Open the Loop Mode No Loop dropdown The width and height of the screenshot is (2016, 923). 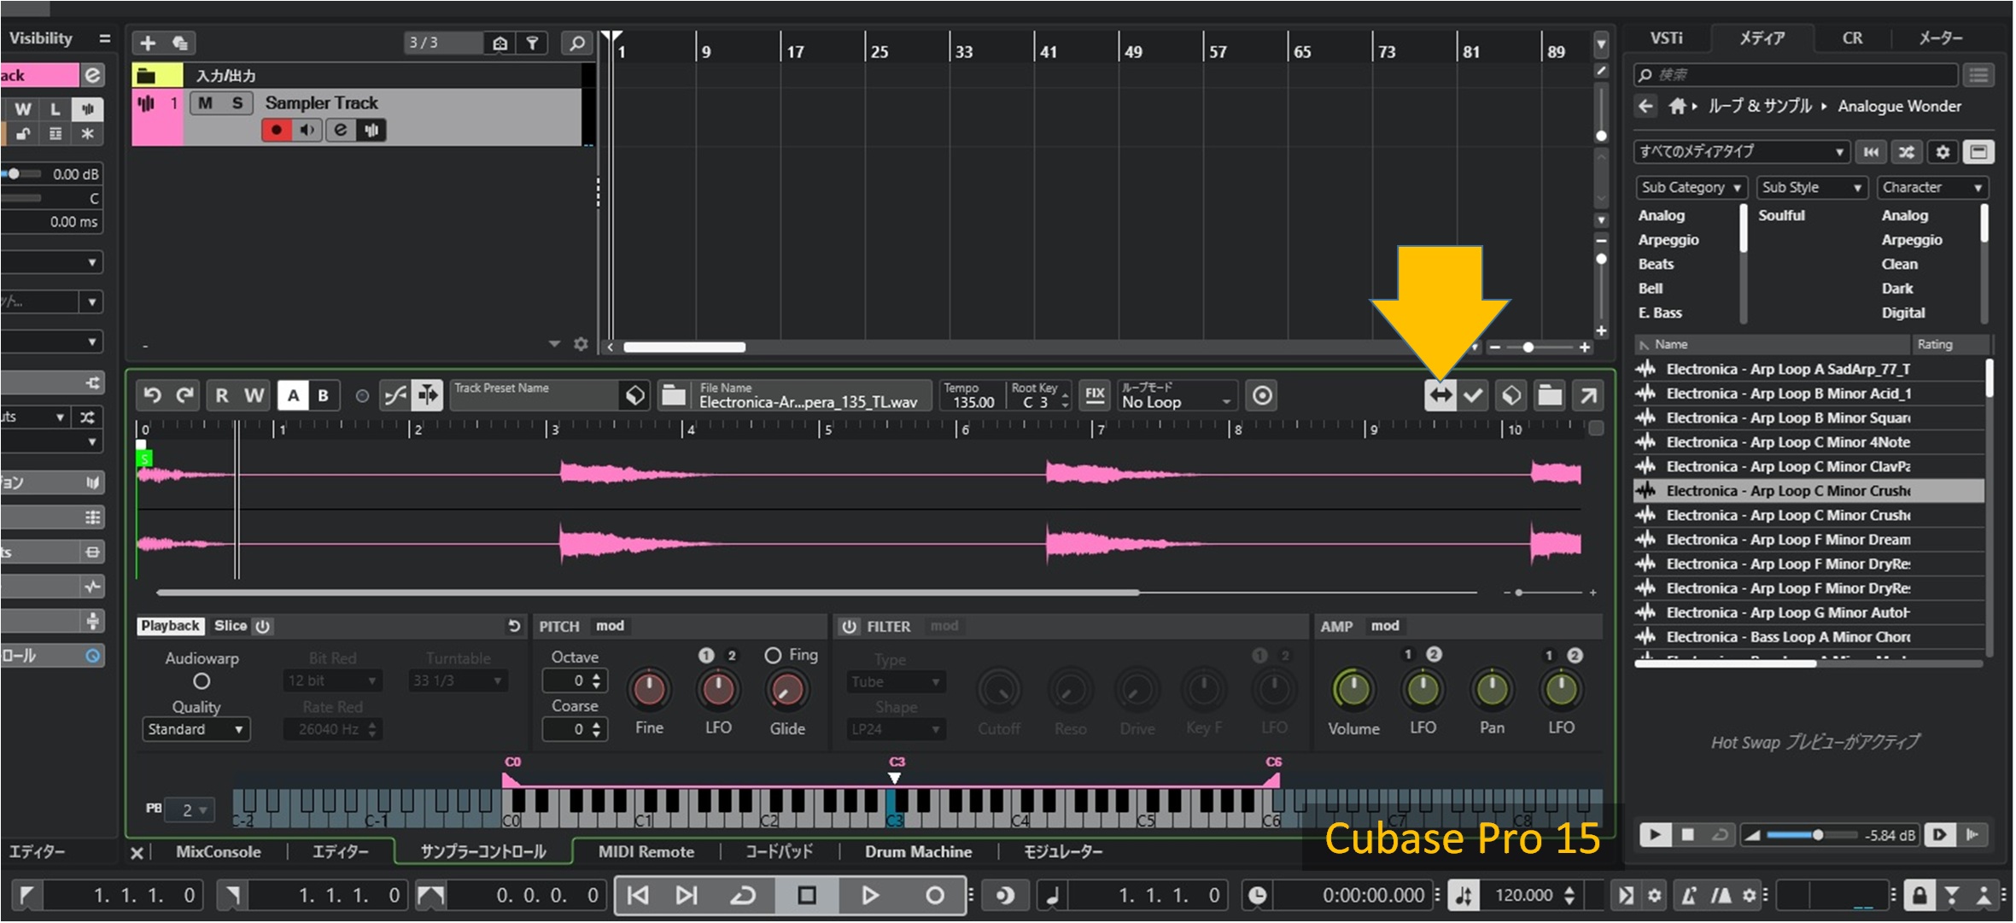point(1177,396)
